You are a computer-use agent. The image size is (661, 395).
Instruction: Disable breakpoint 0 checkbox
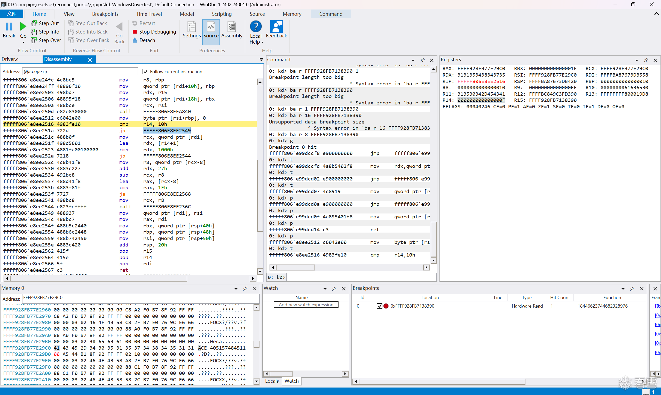click(x=379, y=306)
